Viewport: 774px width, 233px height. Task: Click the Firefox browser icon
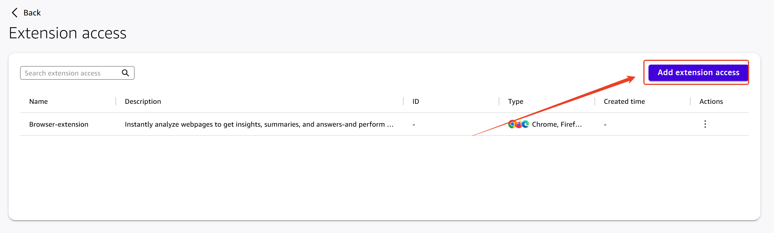click(518, 124)
